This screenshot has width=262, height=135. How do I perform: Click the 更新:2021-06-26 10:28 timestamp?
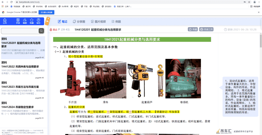coord(240,29)
